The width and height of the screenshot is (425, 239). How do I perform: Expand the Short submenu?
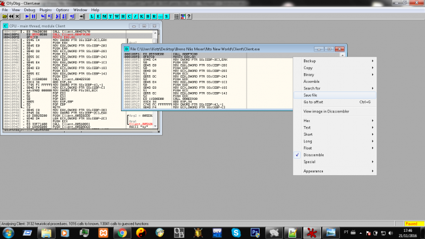pyautogui.click(x=335, y=135)
